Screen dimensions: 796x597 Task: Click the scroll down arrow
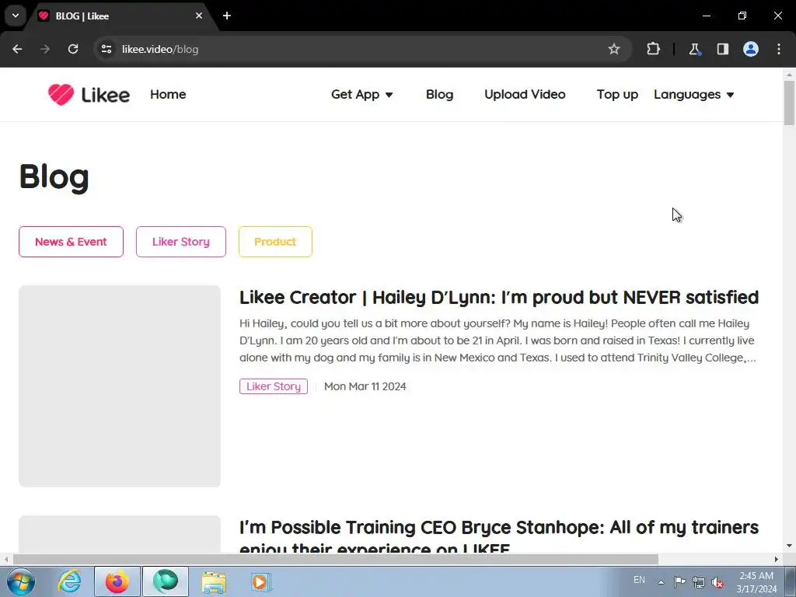(x=789, y=546)
